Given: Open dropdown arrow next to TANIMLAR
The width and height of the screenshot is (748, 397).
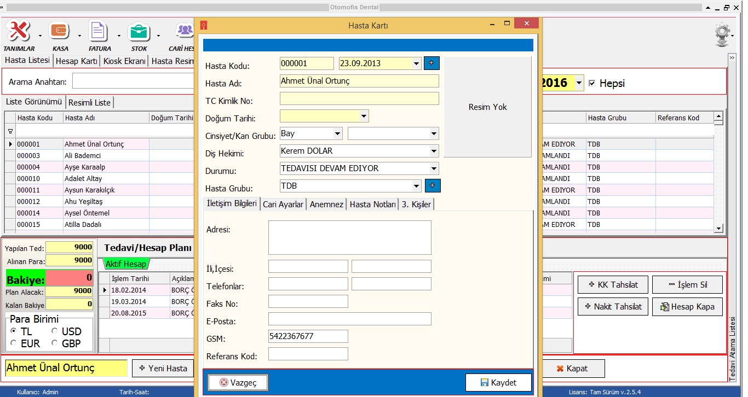Looking at the screenshot, I should (x=41, y=36).
